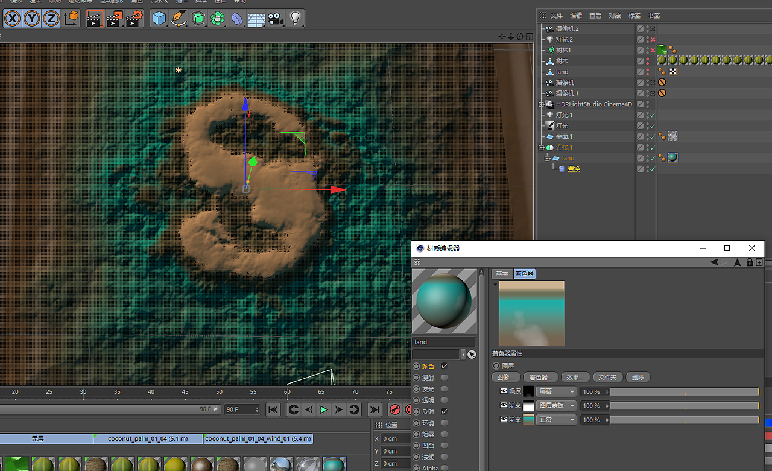
Task: Open the 编辑 menu in object manager
Action: click(576, 16)
